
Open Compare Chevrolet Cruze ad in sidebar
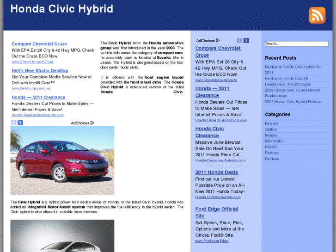click(x=218, y=52)
